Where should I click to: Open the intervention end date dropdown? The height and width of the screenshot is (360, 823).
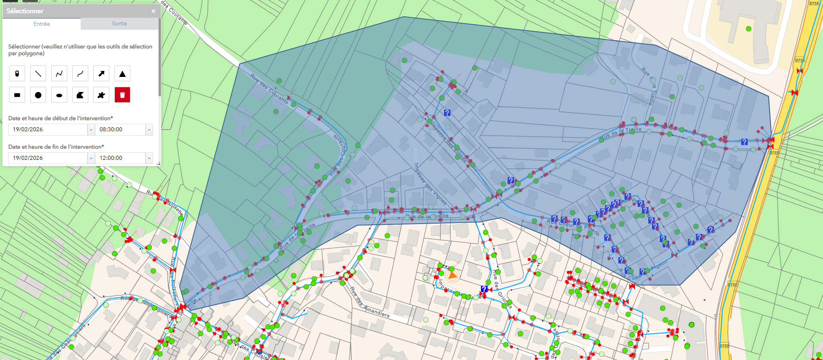click(91, 158)
